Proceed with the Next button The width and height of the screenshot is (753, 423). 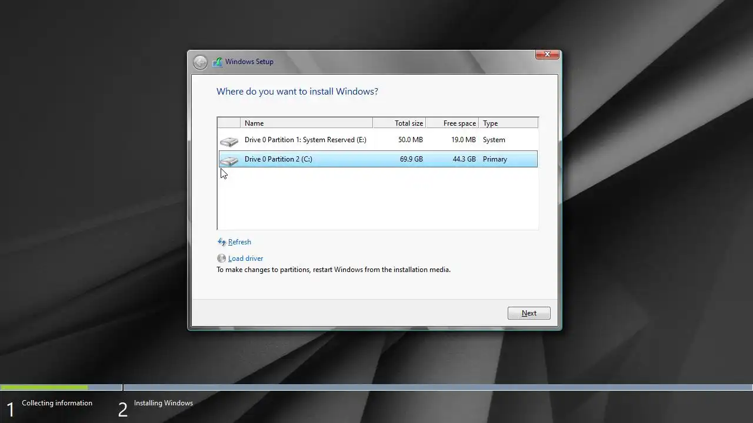point(529,313)
